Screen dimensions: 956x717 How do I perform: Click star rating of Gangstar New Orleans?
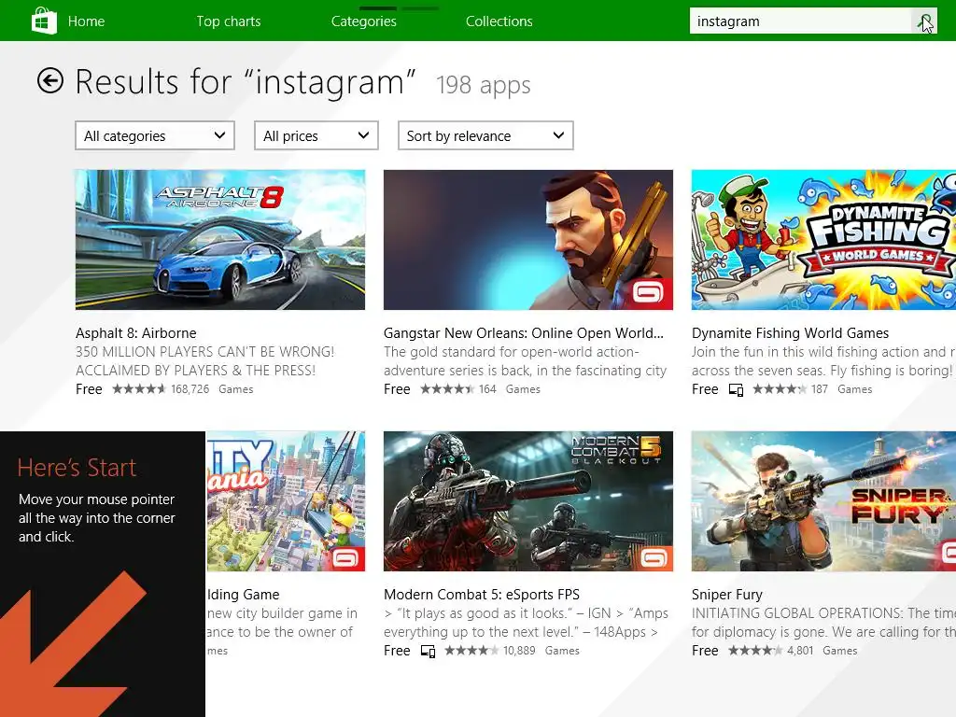447,389
